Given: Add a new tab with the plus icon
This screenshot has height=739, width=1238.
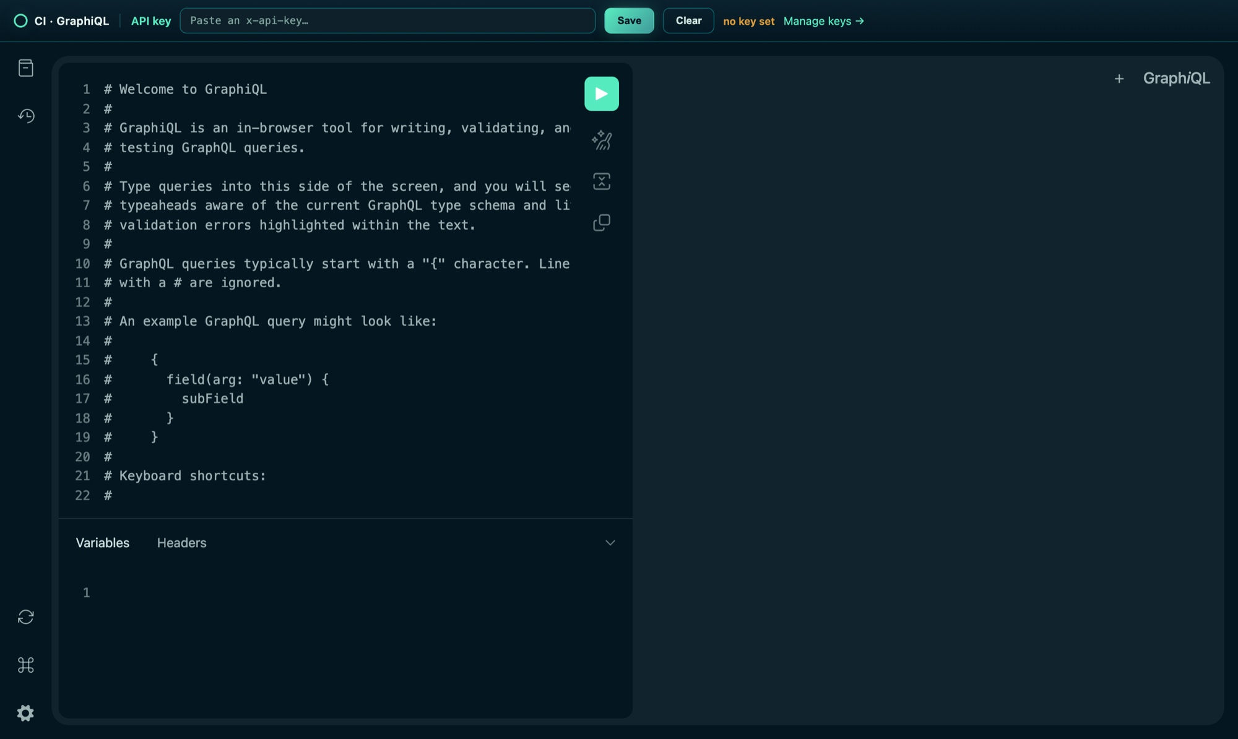Looking at the screenshot, I should [1119, 79].
